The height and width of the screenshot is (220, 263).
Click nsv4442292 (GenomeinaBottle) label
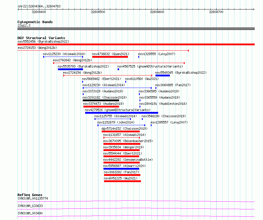click(128, 160)
